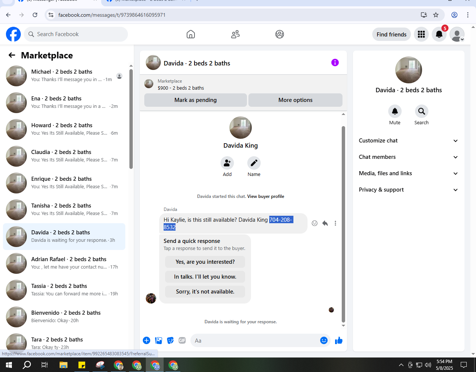The image size is (476, 372).
Task: Open View buyer profile link
Action: tap(266, 196)
